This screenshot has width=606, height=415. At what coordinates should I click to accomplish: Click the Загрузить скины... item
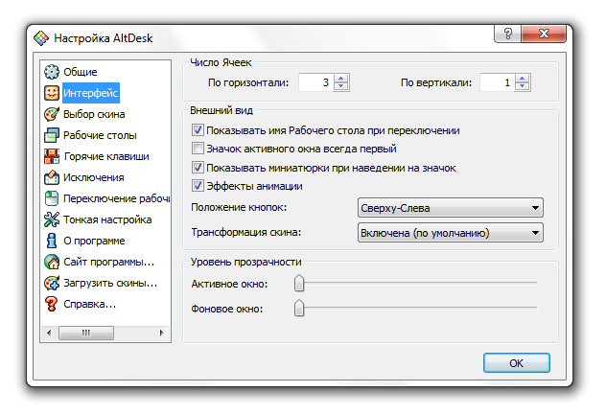110,283
